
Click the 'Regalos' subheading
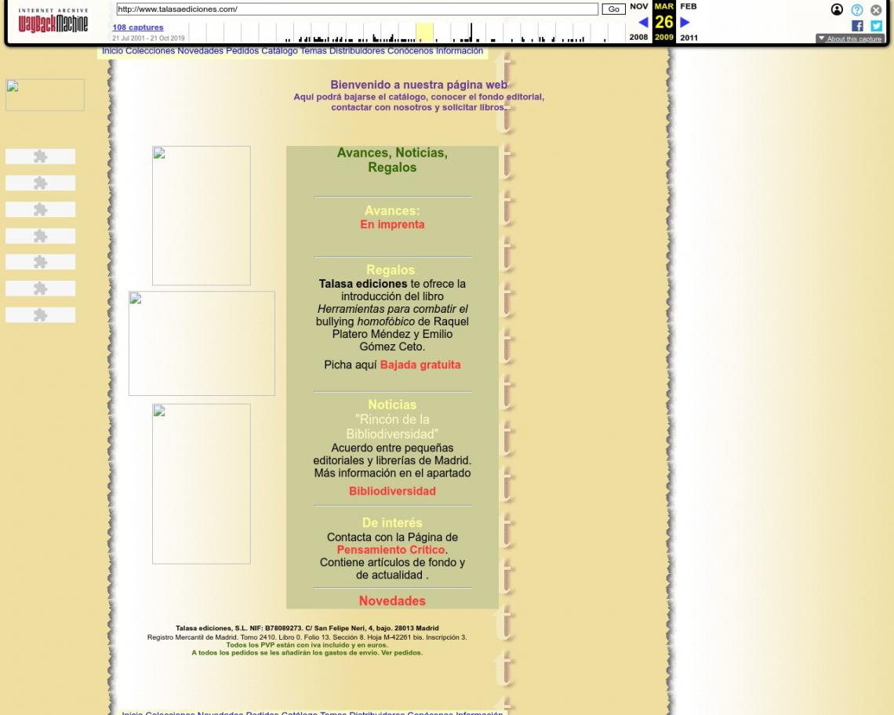391,270
